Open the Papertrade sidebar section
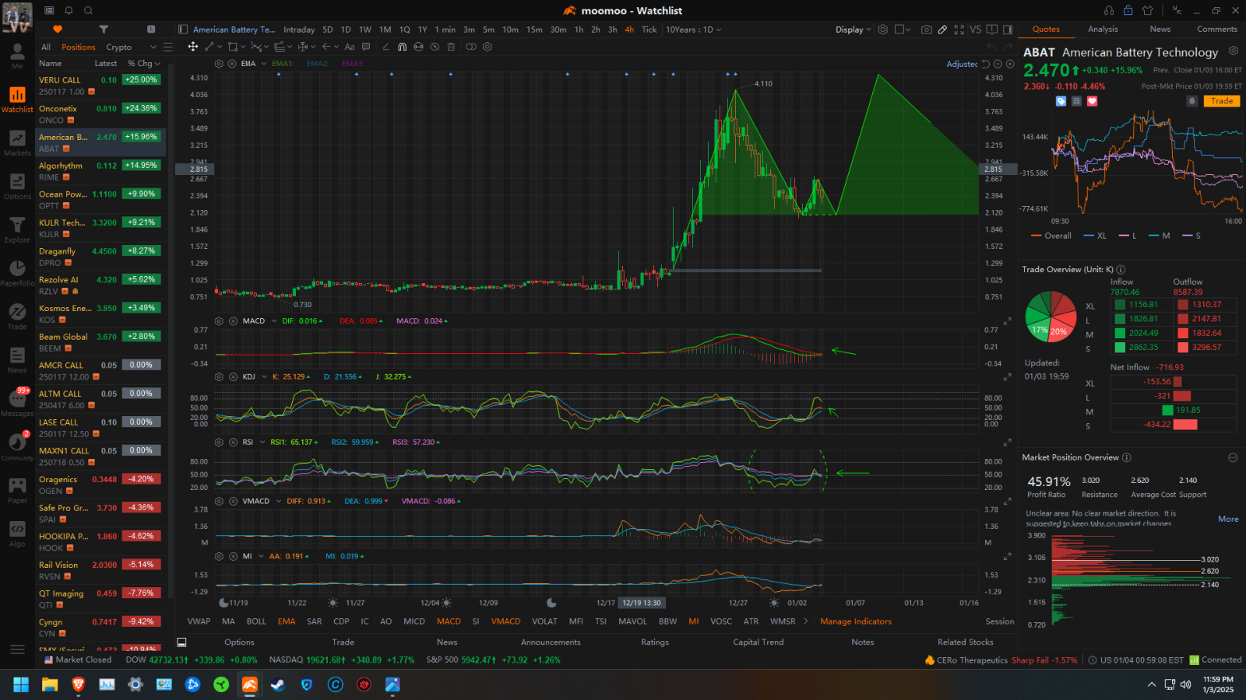This screenshot has width=1246, height=700. pyautogui.click(x=17, y=273)
